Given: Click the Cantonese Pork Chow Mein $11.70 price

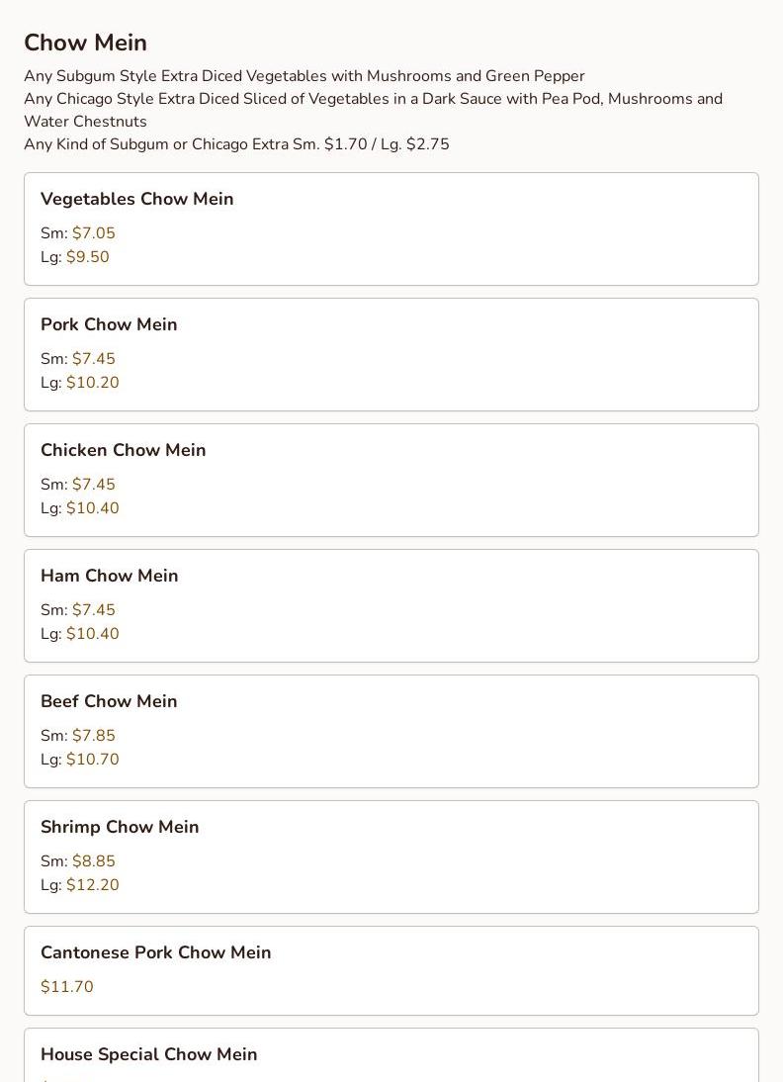Looking at the screenshot, I should (67, 987).
